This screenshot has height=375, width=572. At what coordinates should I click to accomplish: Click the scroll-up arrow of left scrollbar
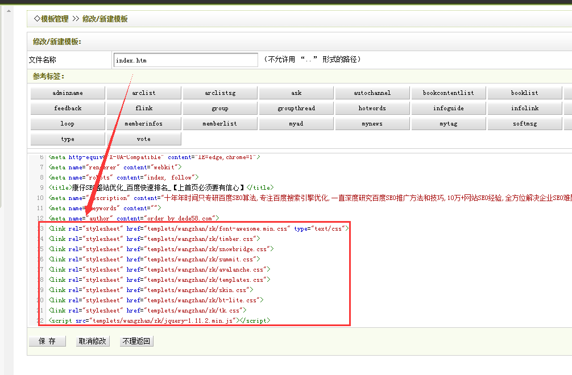[9, 11]
